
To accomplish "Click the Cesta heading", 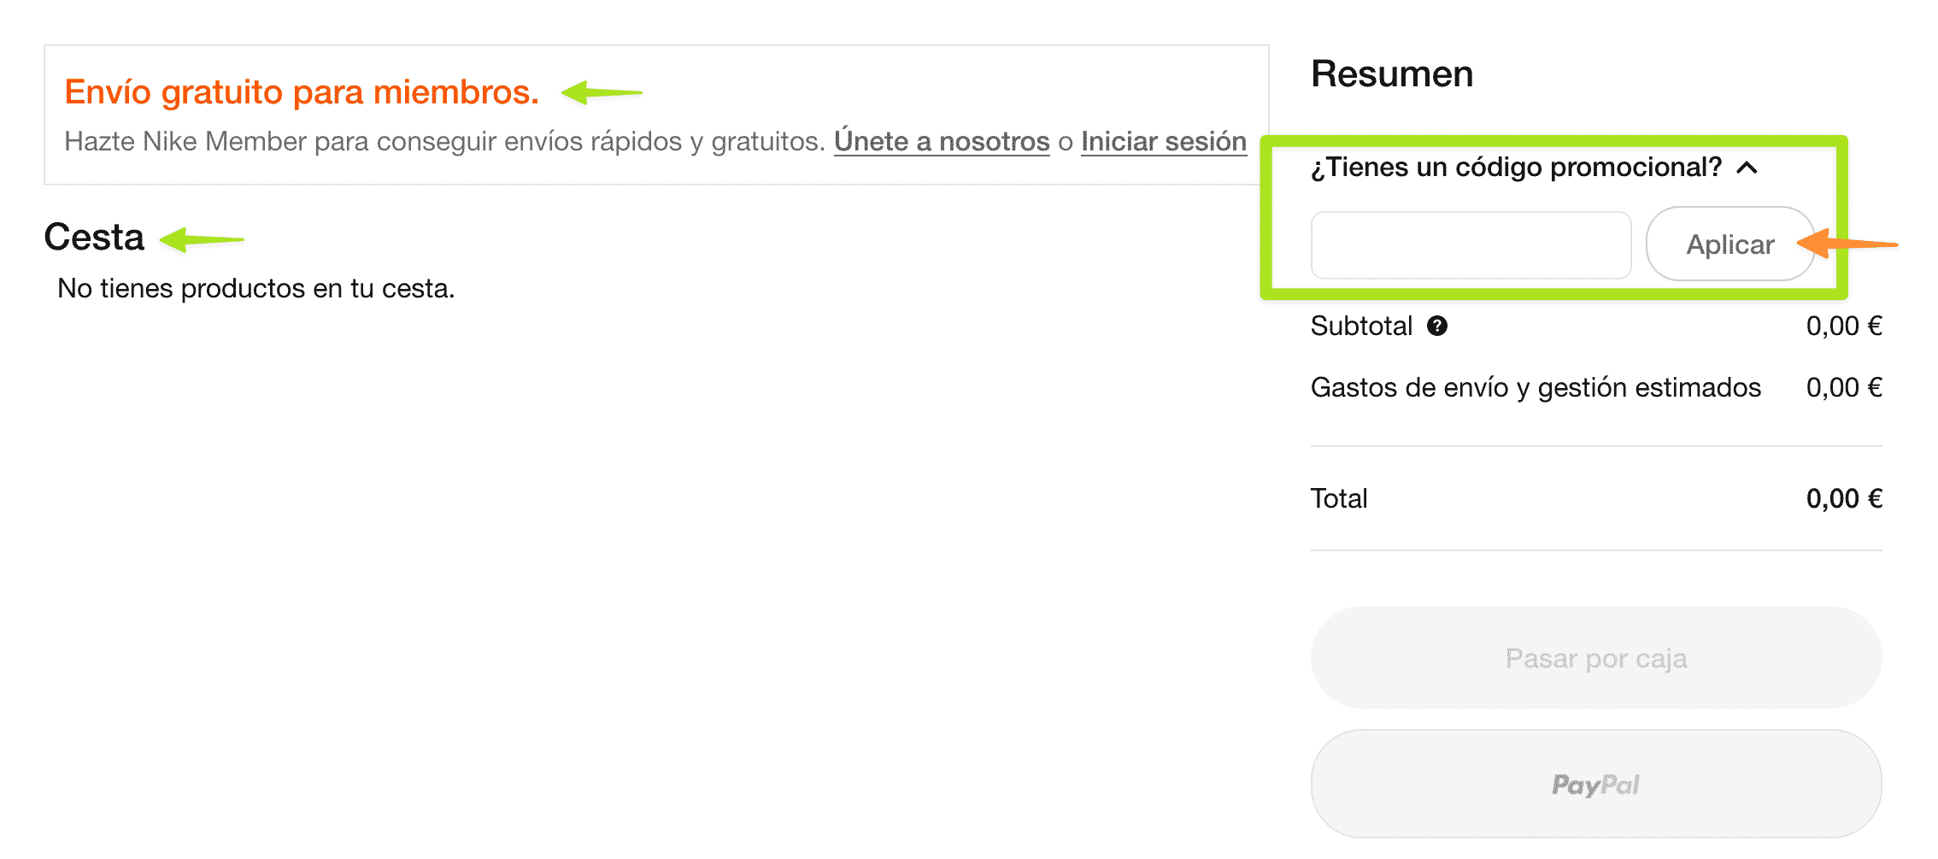I will [x=94, y=238].
